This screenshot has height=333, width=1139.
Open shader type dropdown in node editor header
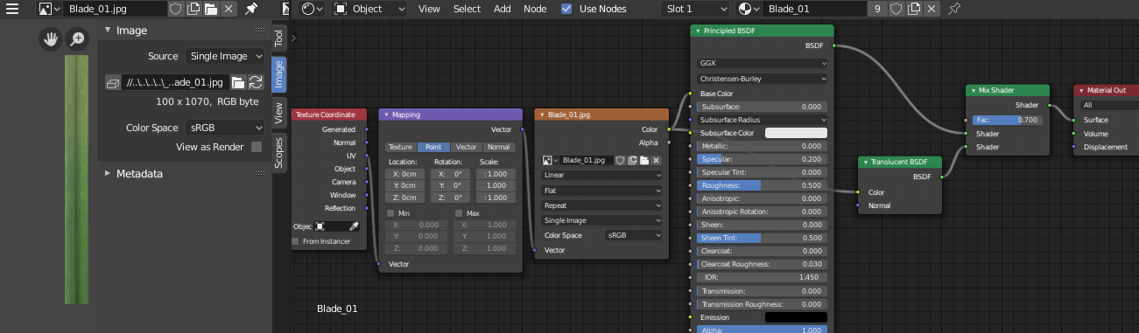pyautogui.click(x=313, y=9)
